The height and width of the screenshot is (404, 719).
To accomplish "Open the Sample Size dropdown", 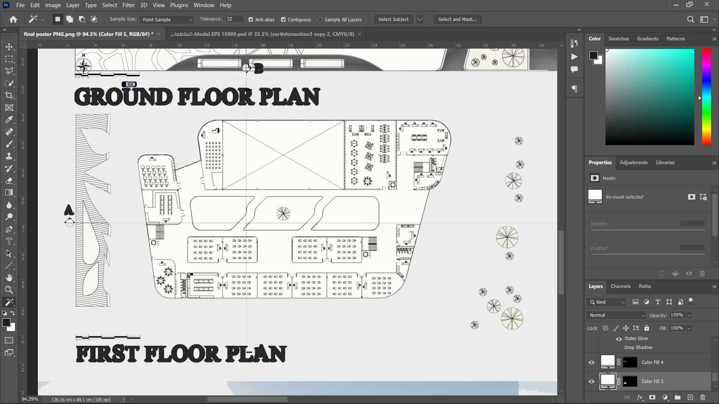I will tap(167, 20).
